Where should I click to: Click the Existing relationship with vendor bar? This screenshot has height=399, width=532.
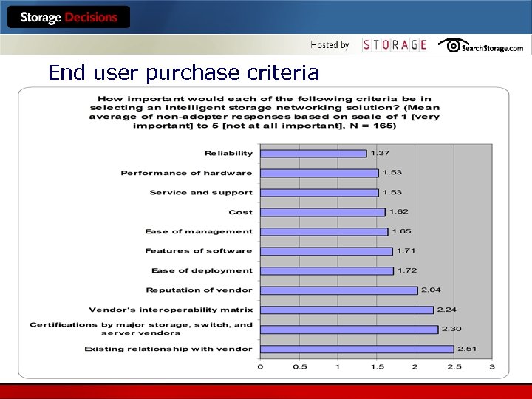[x=358, y=349]
